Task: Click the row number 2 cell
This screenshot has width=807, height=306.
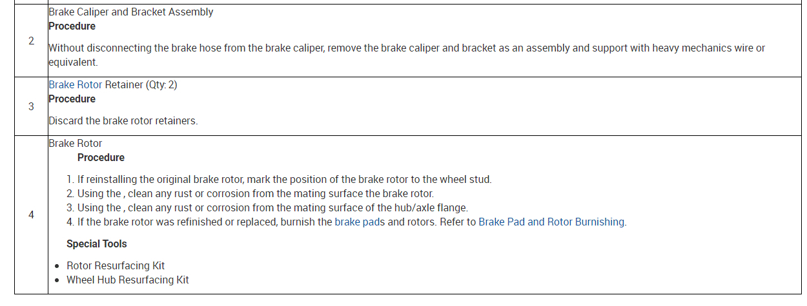Action: tap(31, 41)
